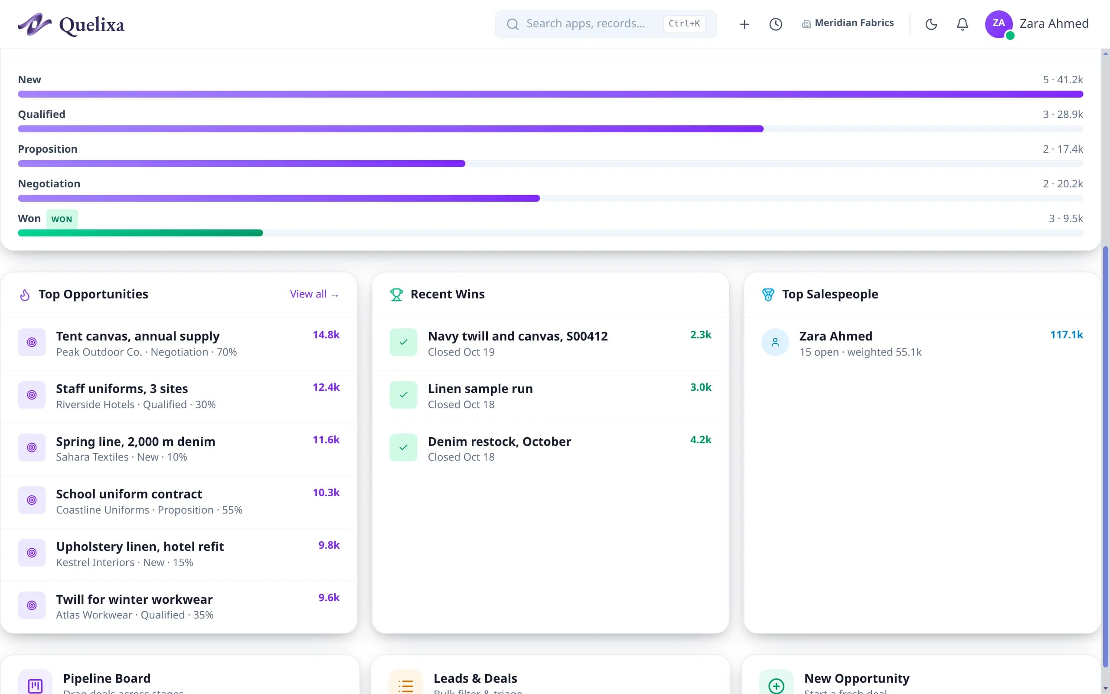Click the ZA user avatar

pos(999,24)
